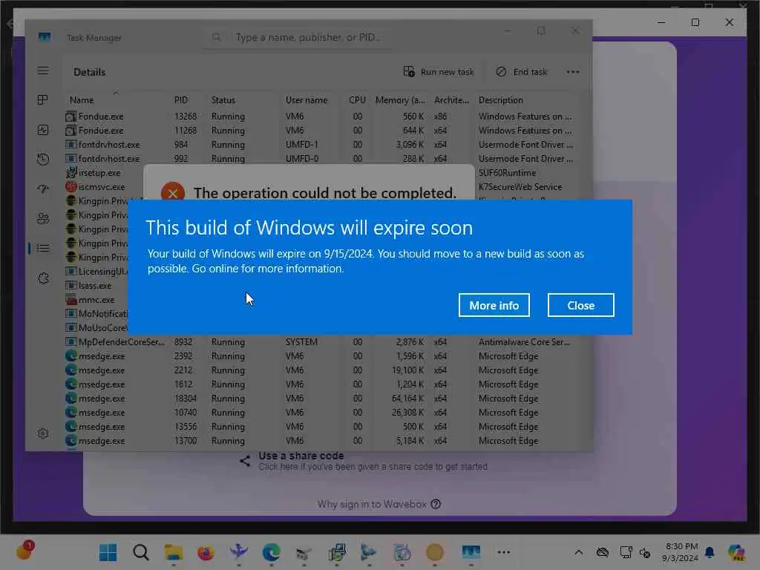The image size is (760, 570).
Task: Select the Details page icon in sidebar
Action: pos(42,248)
